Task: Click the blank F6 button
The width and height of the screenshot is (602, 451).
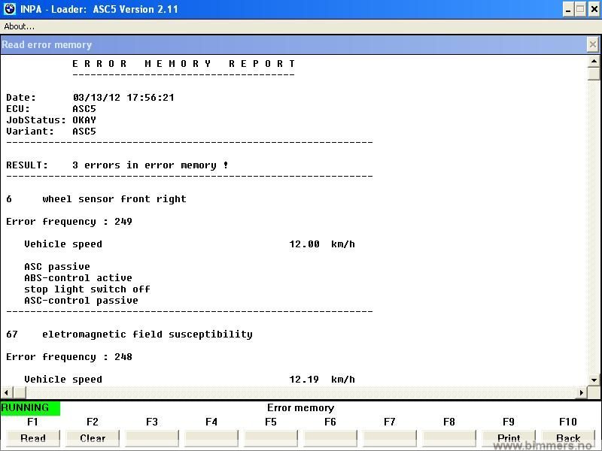Action: pyautogui.click(x=330, y=438)
